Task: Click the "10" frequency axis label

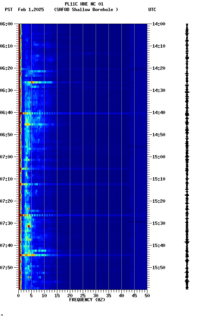Action: coord(44,296)
